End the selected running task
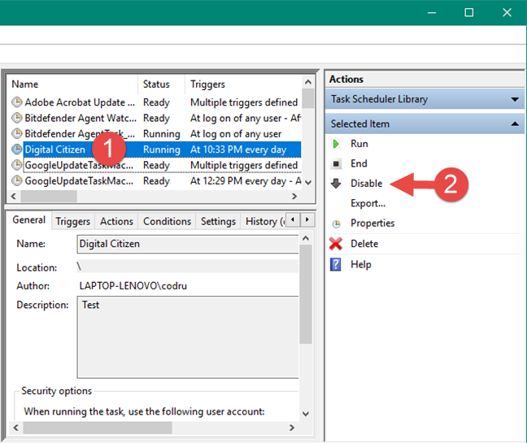Screen dimensions: 527x443 point(359,163)
